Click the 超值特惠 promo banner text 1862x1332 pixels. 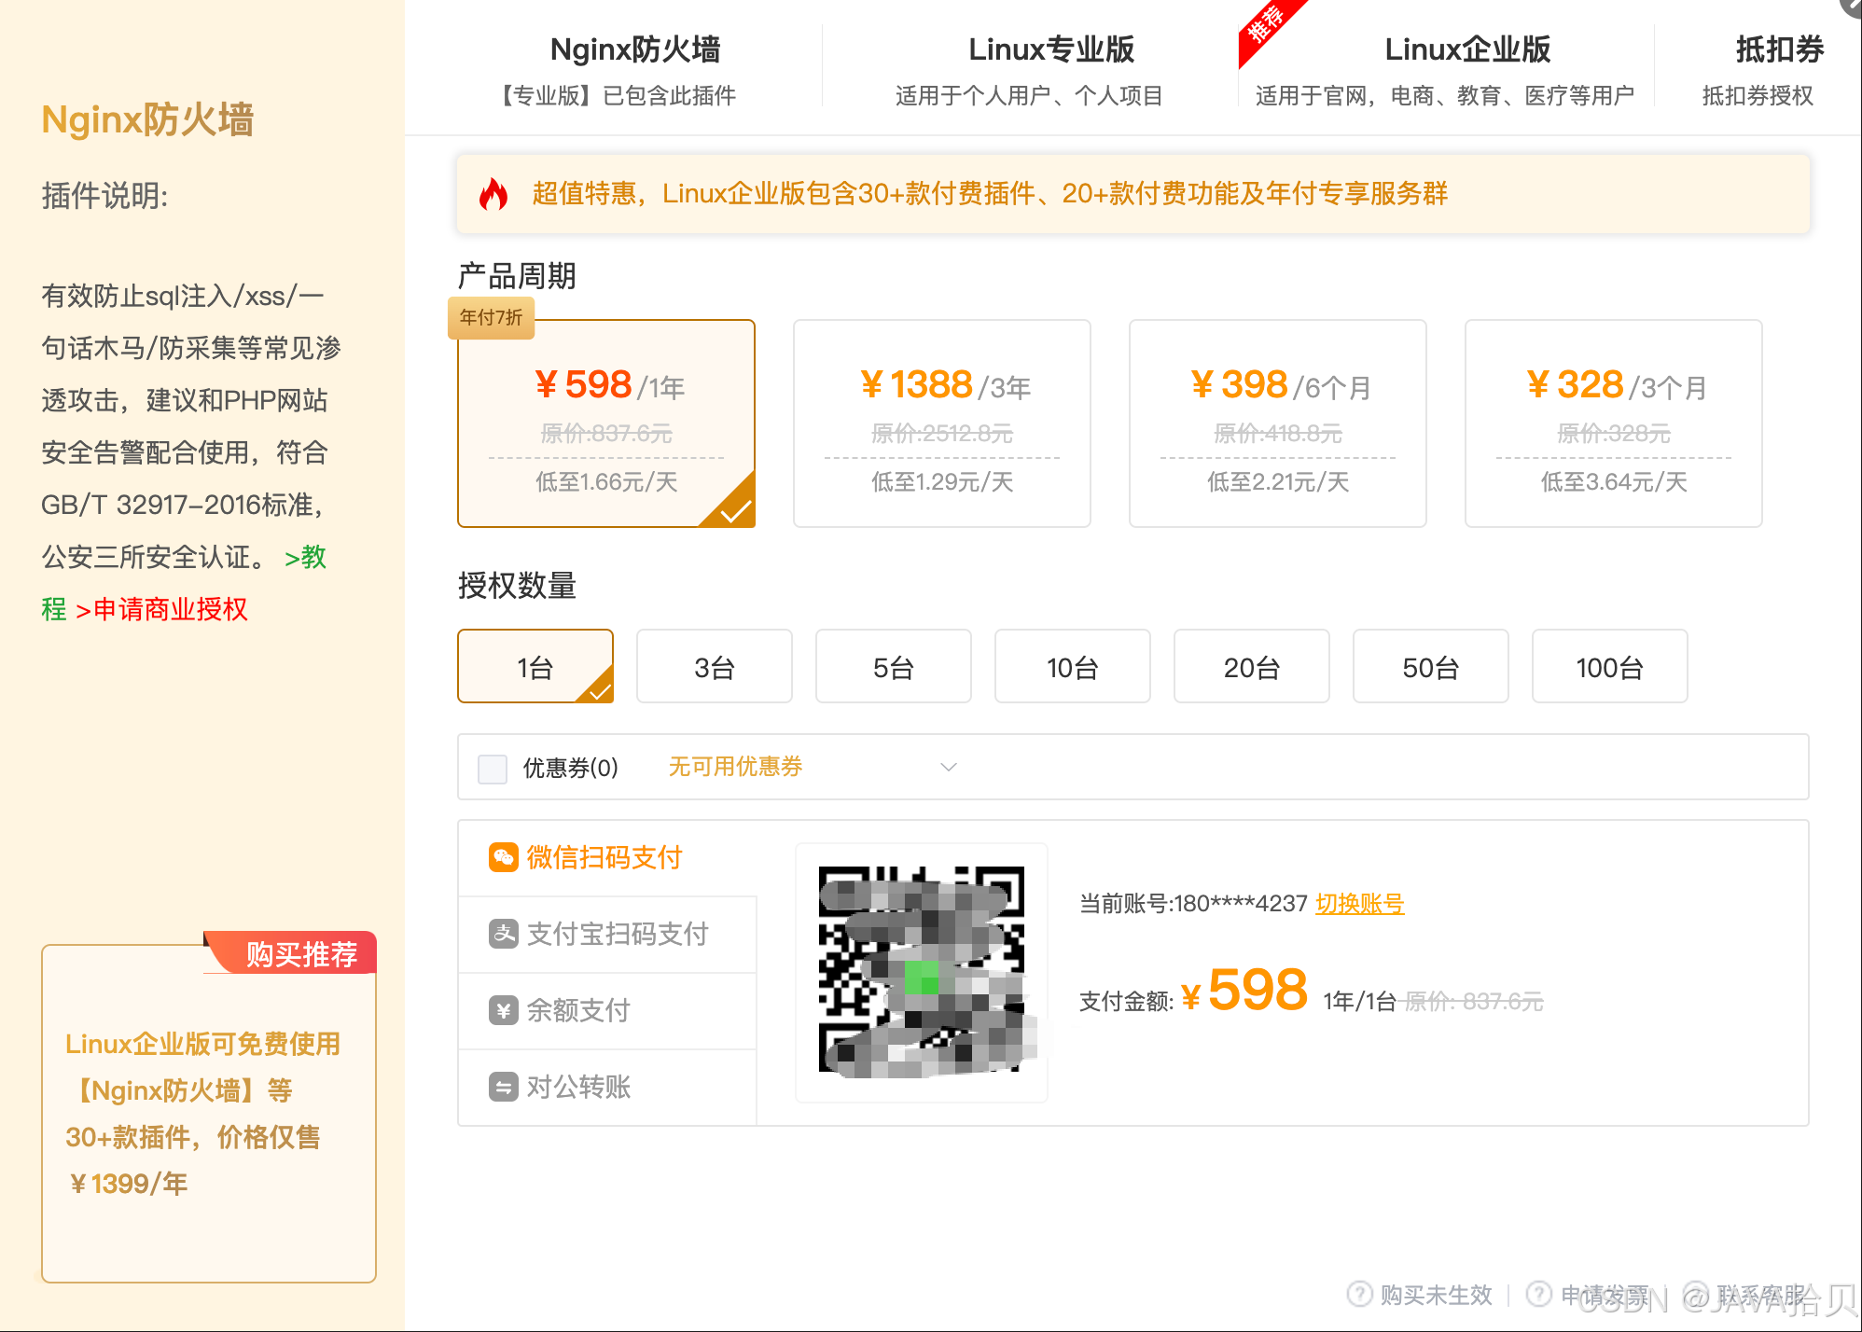click(x=990, y=194)
